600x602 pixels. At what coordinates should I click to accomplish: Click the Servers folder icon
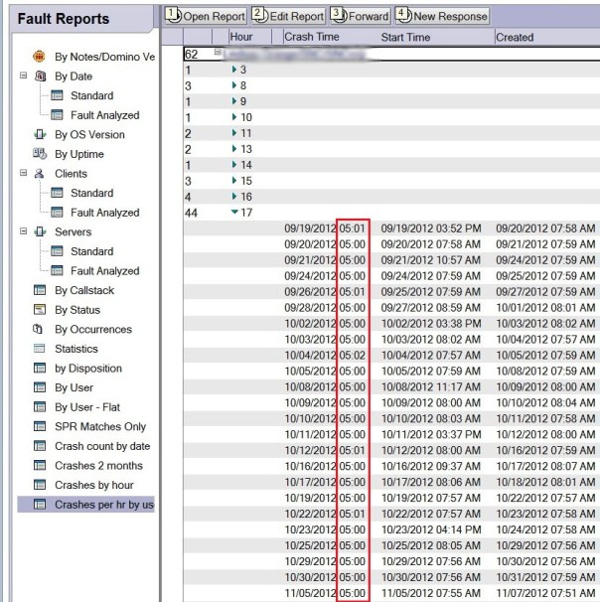pos(40,231)
